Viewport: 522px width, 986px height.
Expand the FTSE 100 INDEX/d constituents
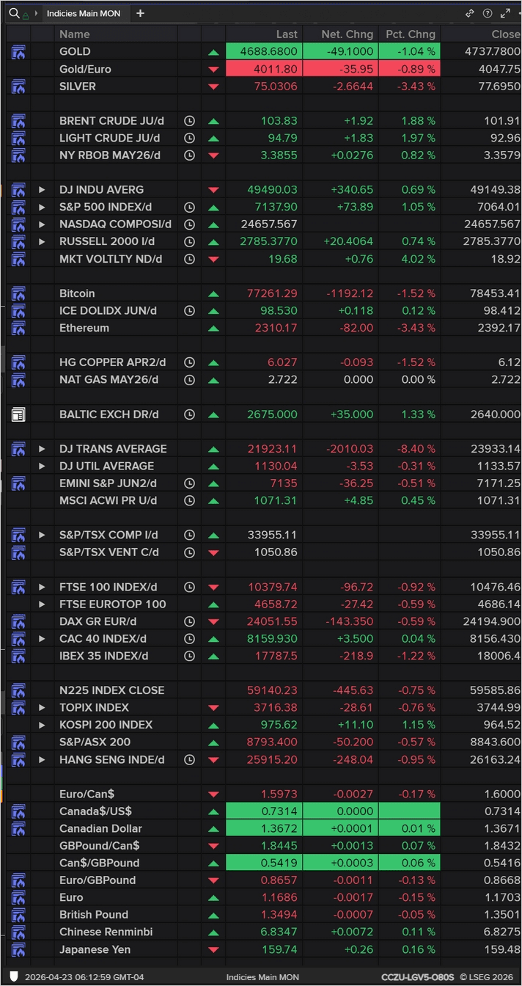(43, 588)
